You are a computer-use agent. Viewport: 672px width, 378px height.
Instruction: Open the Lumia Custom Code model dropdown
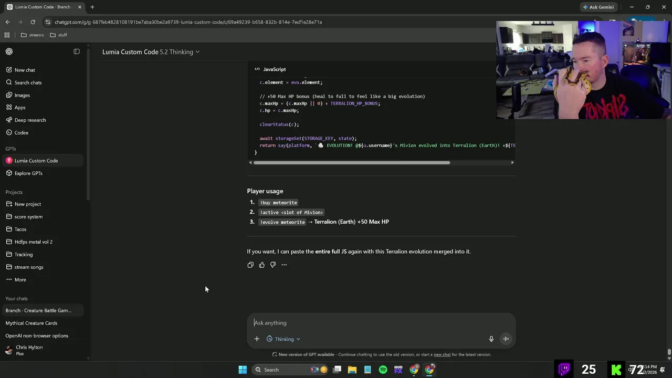(x=151, y=52)
